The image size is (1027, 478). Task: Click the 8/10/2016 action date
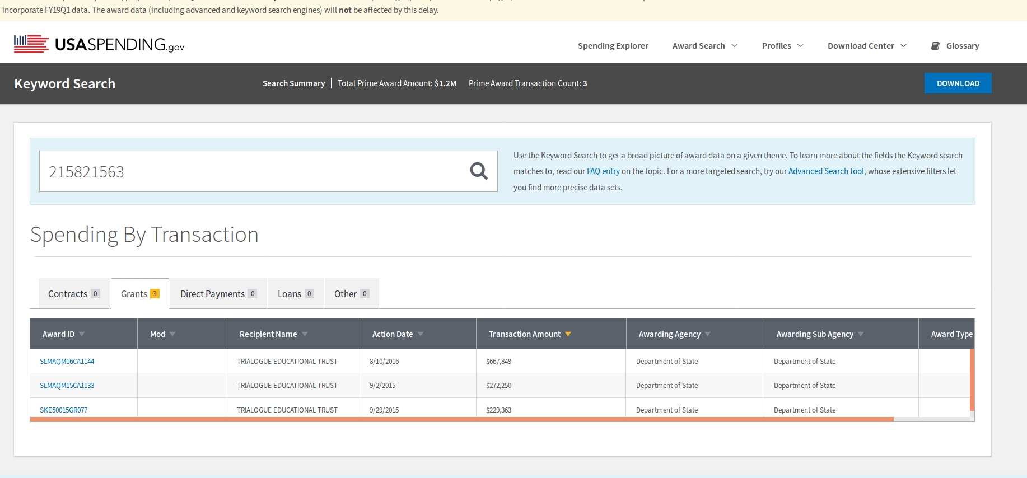[x=384, y=362]
